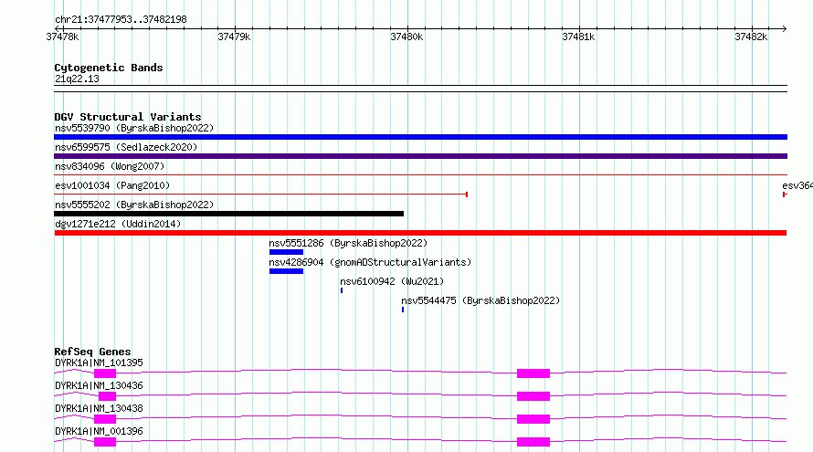The width and height of the screenshot is (813, 452).
Task: Select the right-hand exon of DYRK1A|NM_130436
Action: (x=533, y=396)
